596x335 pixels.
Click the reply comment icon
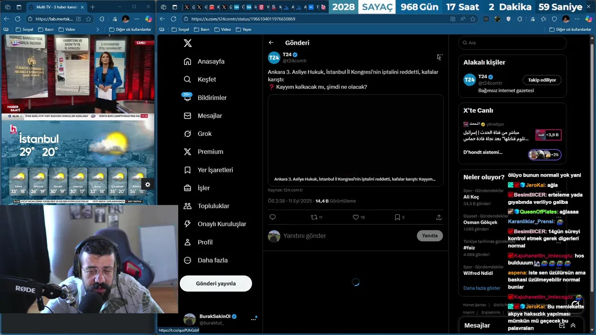click(273, 217)
